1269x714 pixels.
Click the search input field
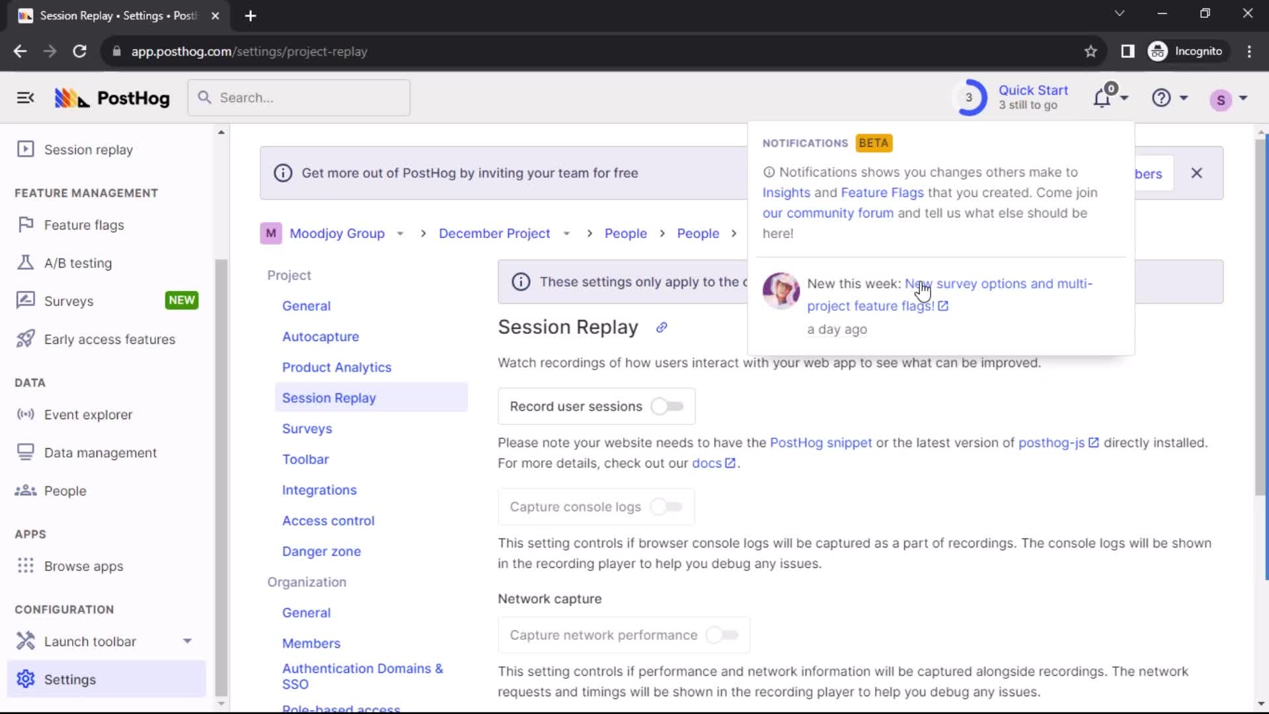pyautogui.click(x=299, y=97)
